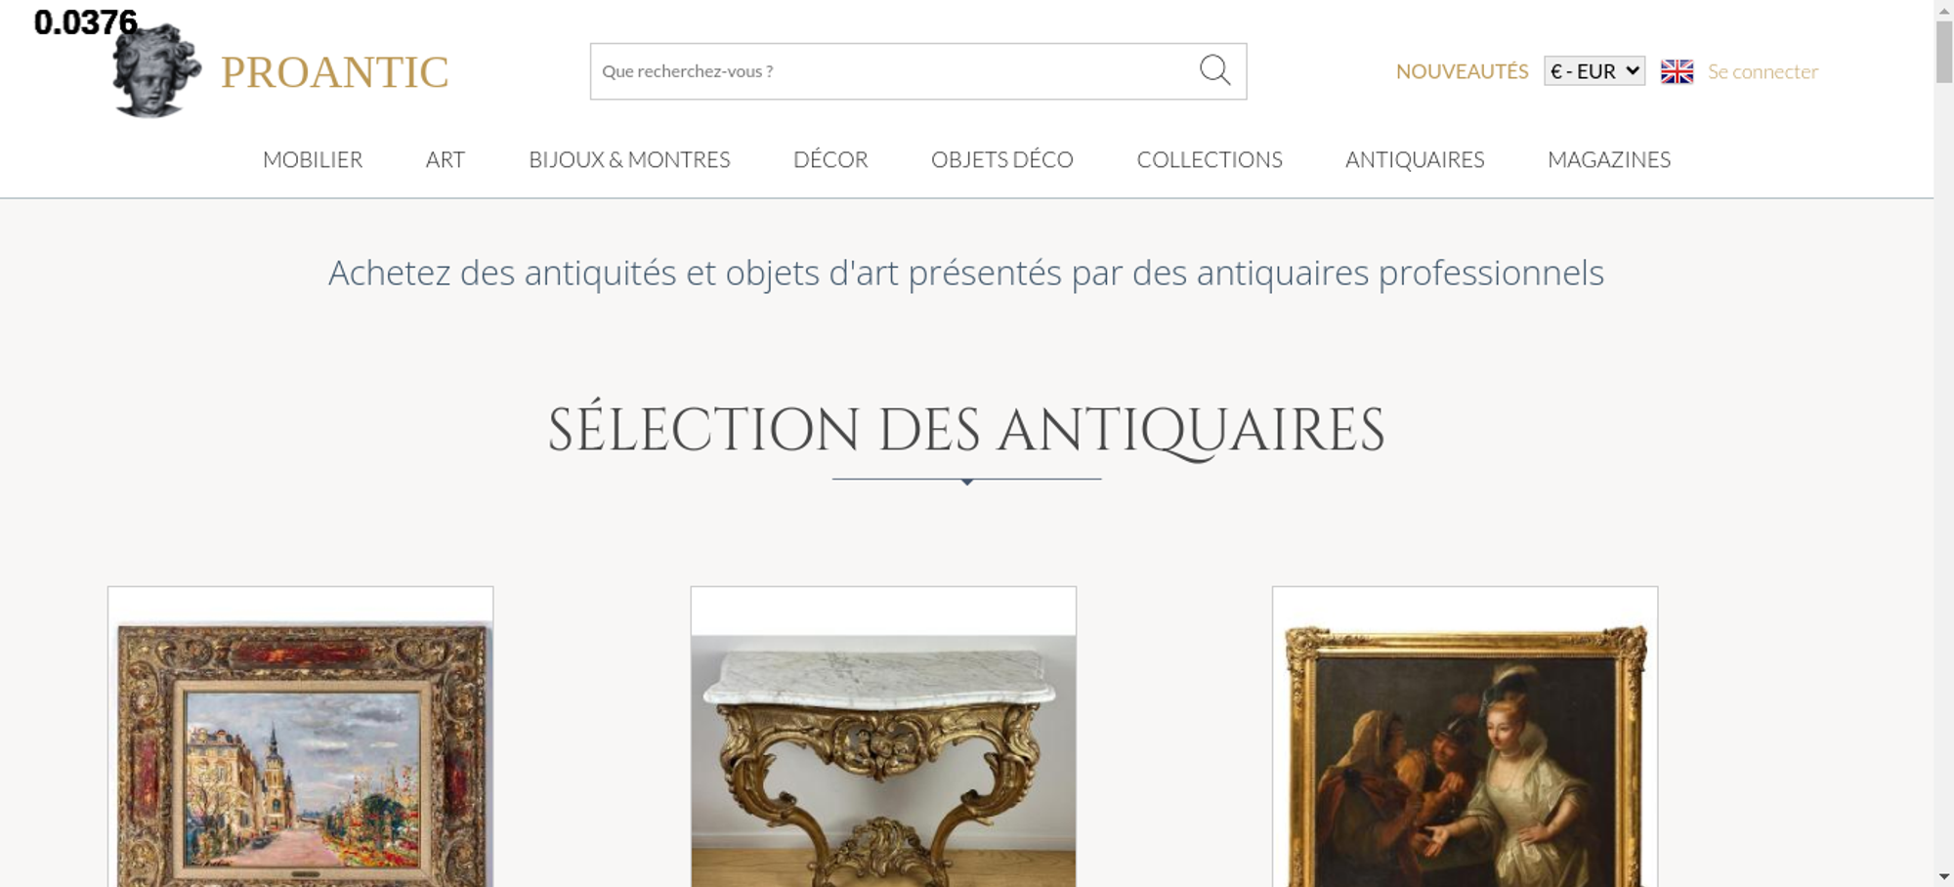
Task: Open the ART menu
Action: pyautogui.click(x=446, y=159)
